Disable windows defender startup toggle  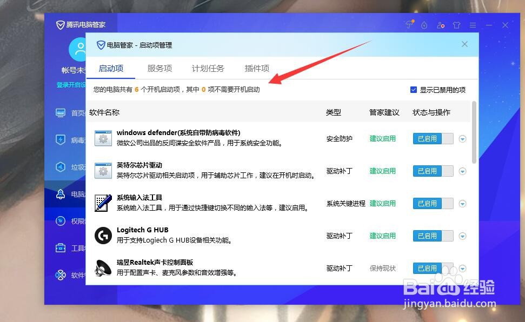pos(433,138)
